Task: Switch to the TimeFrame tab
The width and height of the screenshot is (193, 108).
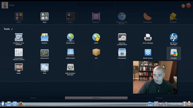Action: (x=159, y=98)
